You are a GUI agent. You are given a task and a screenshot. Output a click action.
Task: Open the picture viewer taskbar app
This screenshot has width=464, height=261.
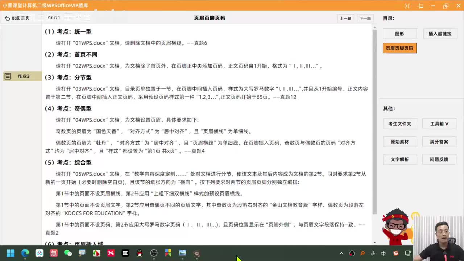182,253
